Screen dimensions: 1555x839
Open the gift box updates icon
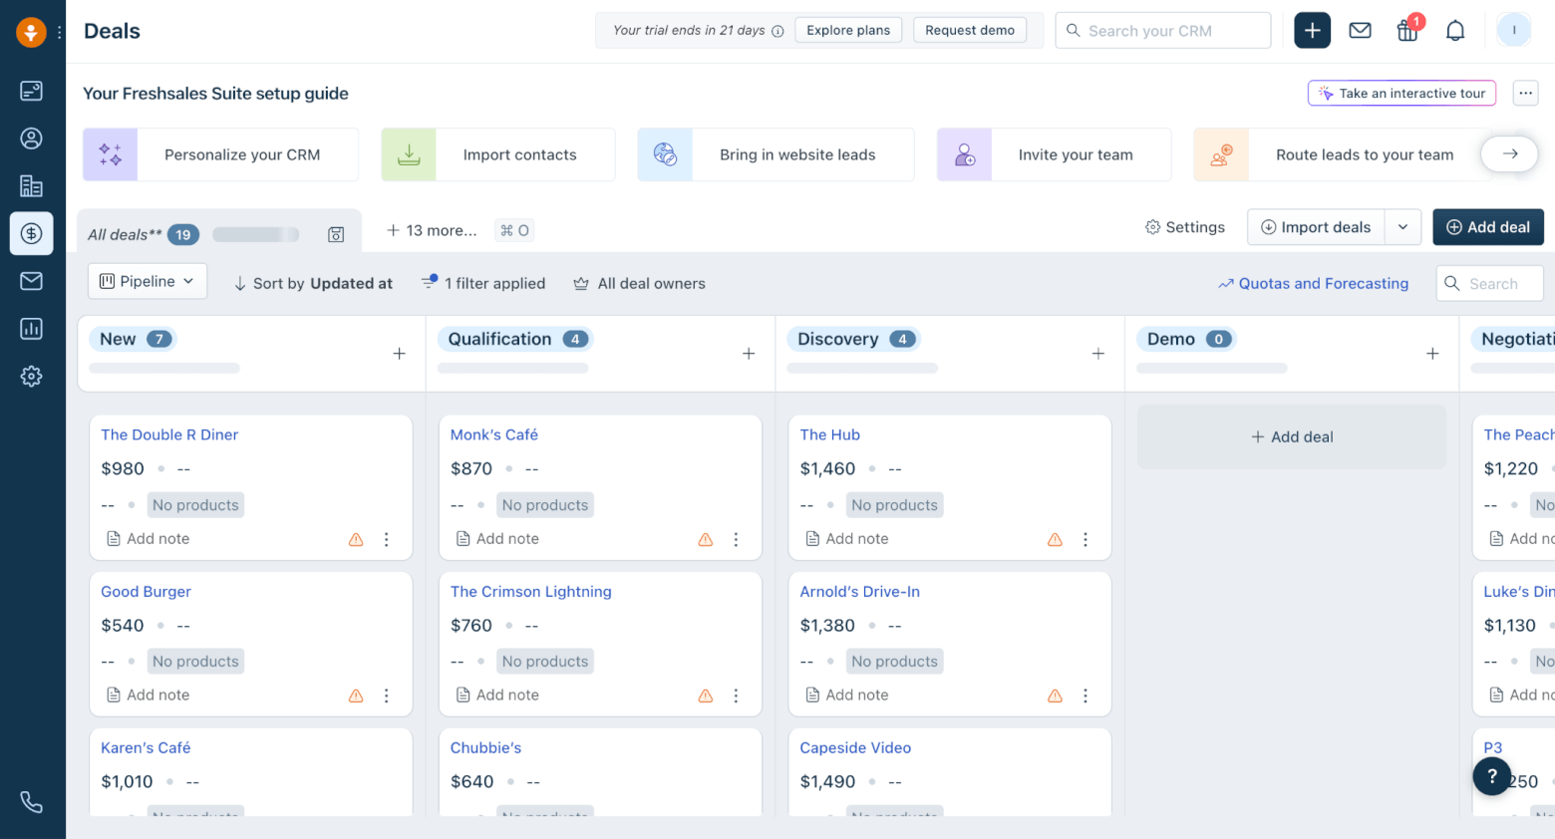pyautogui.click(x=1407, y=31)
